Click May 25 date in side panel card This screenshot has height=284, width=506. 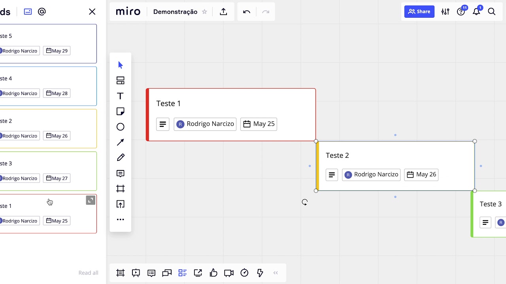pos(57,221)
